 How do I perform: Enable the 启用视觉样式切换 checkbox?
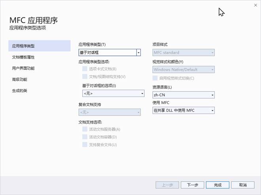[x=155, y=78]
